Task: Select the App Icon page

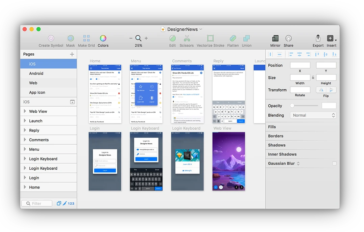Action: (37, 92)
